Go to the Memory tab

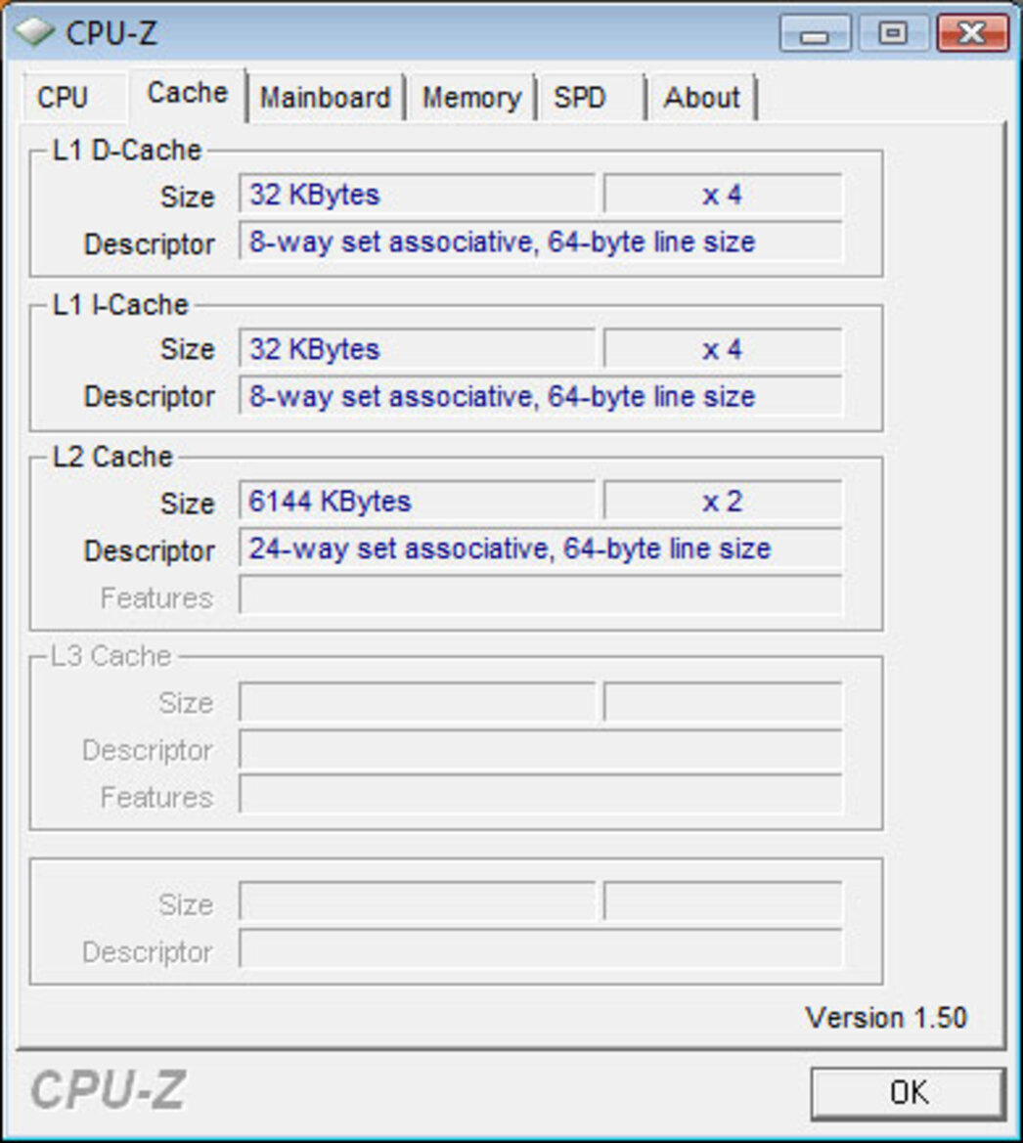471,98
